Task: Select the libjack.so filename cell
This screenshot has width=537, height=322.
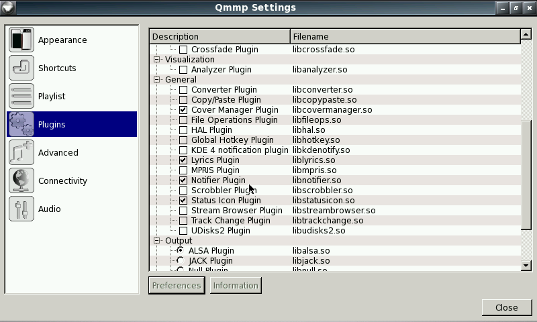Action: [x=311, y=261]
